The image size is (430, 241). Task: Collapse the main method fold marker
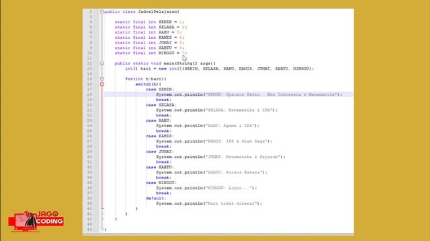pyautogui.click(x=101, y=64)
